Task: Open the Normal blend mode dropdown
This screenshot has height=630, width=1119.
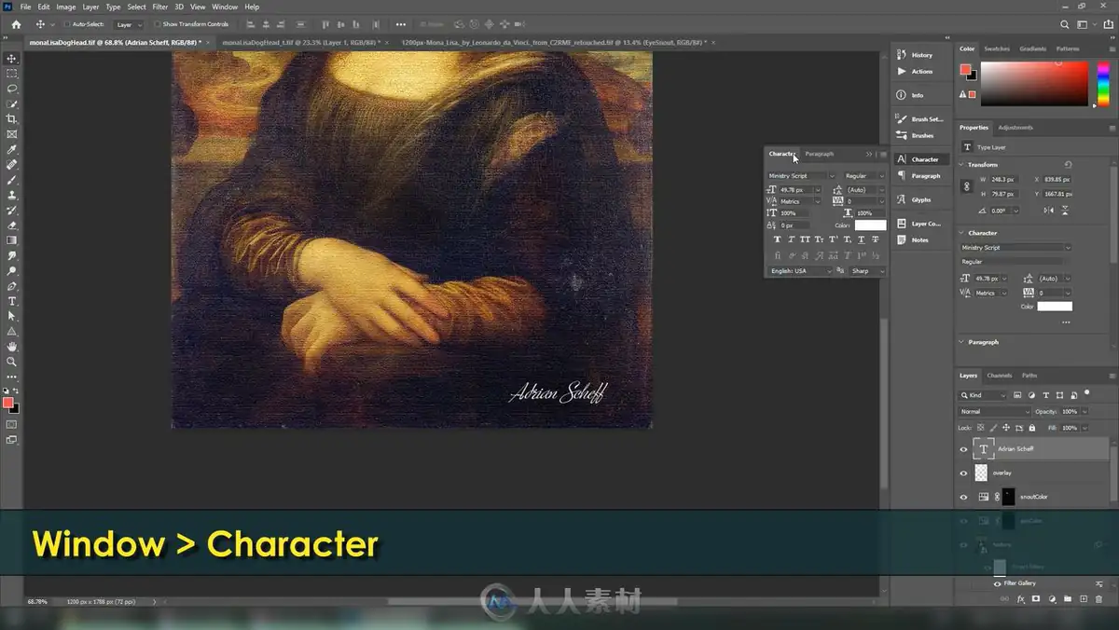Action: pyautogui.click(x=995, y=411)
